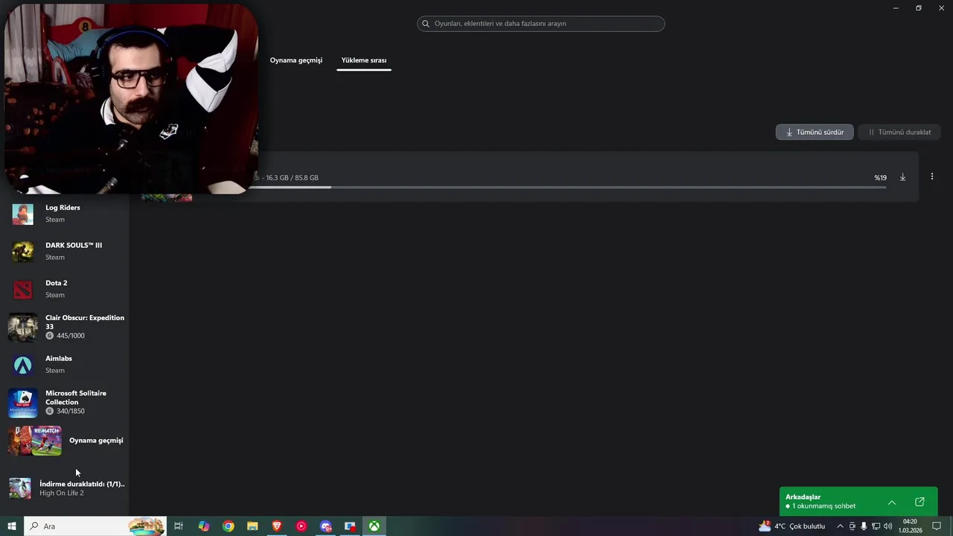The image size is (953, 536).
Task: Open Clair Obscur: Expedition 33 entry
Action: 66,327
